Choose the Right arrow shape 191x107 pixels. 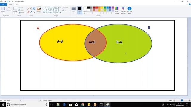(53, 10)
